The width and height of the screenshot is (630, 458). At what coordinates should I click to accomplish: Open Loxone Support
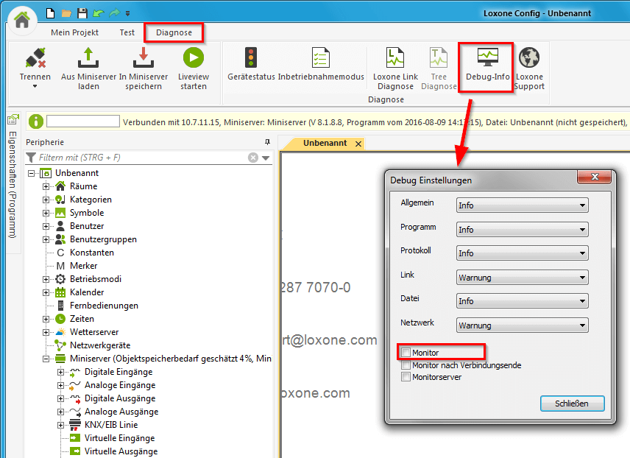pyautogui.click(x=530, y=66)
